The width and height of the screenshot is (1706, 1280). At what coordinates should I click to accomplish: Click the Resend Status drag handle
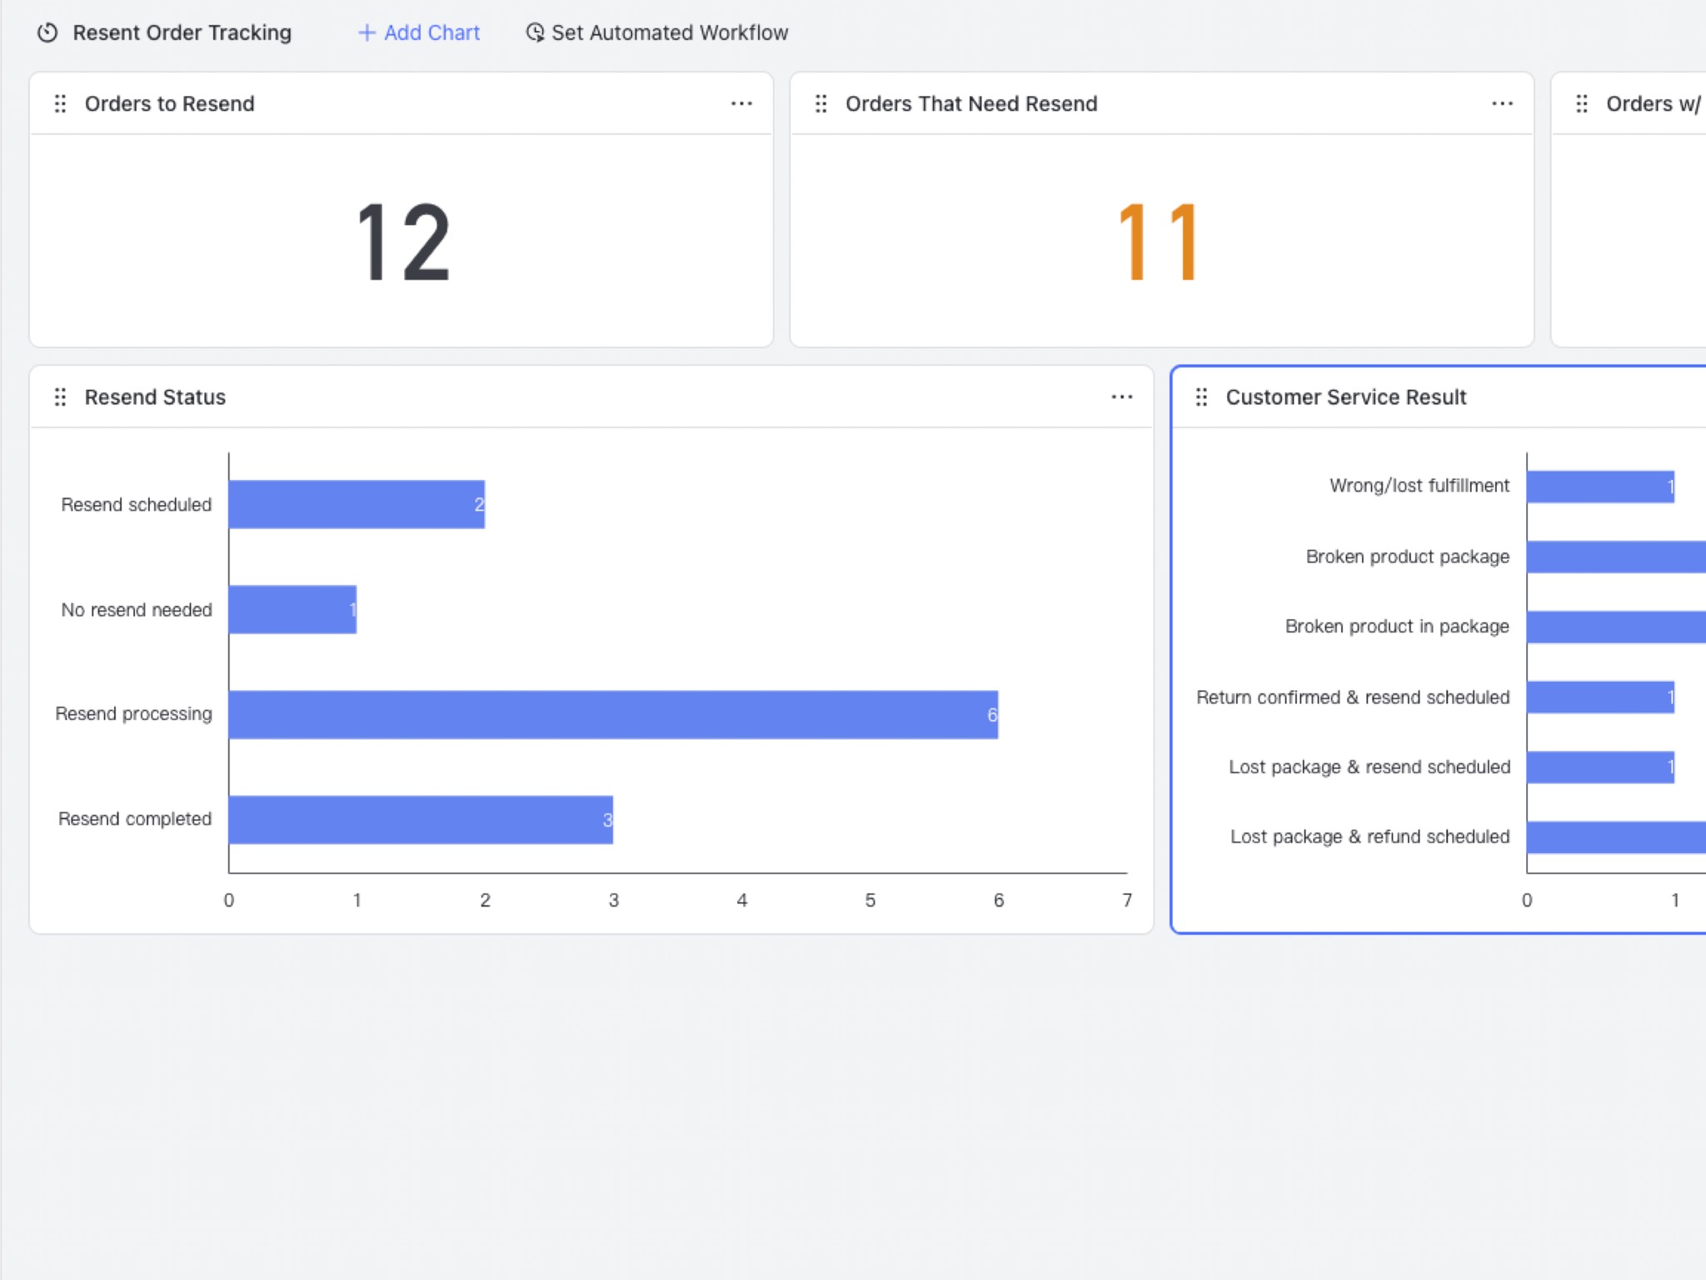60,397
